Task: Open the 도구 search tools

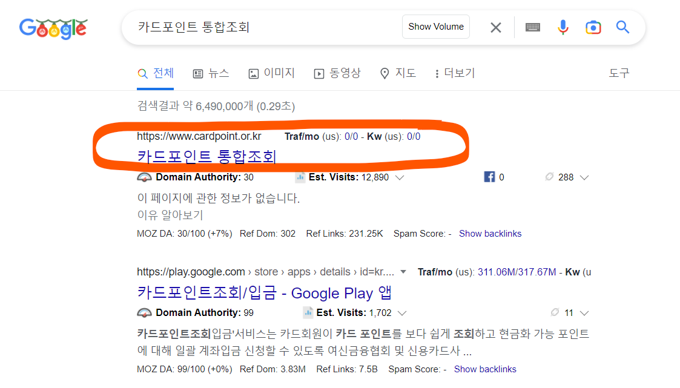Action: pyautogui.click(x=619, y=73)
